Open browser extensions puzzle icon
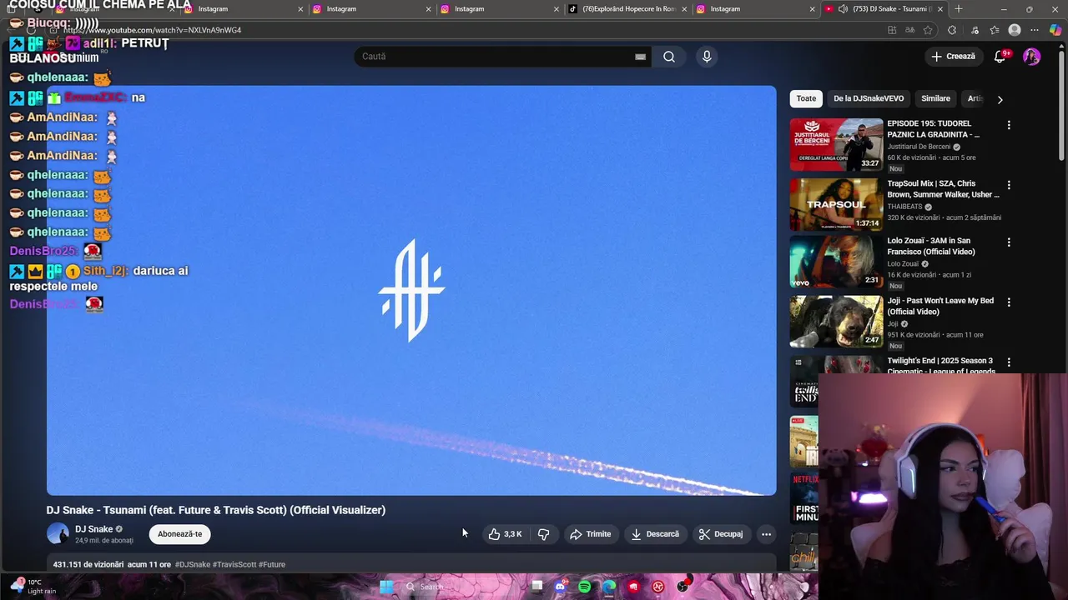 point(952,30)
